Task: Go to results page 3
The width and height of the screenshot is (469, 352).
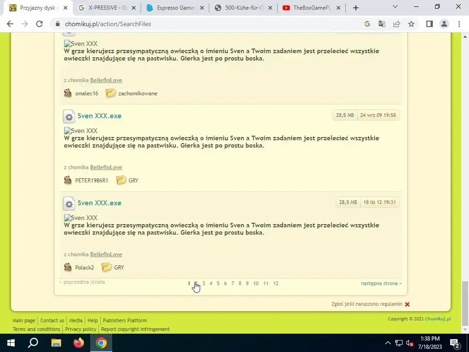Action: coord(204,283)
